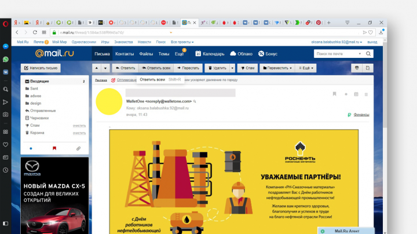Open the Mazda CX-5 ad banner

click(x=54, y=195)
